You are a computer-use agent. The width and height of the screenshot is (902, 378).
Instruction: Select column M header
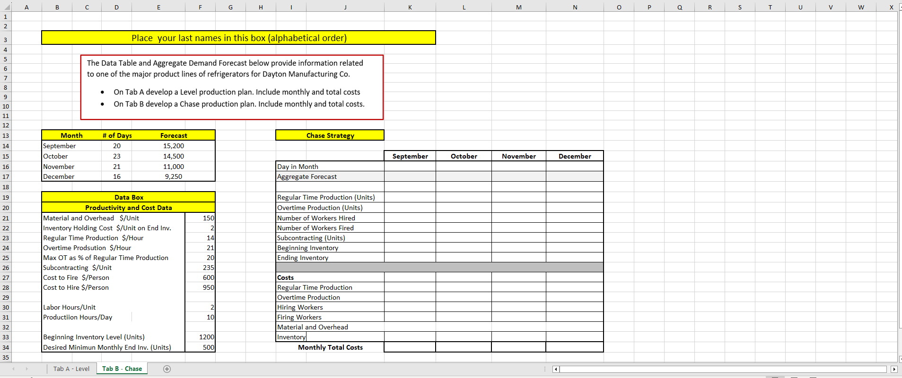pos(519,7)
